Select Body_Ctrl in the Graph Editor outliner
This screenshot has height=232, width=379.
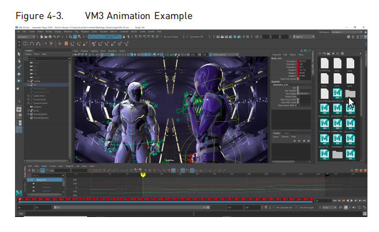coord(45,180)
